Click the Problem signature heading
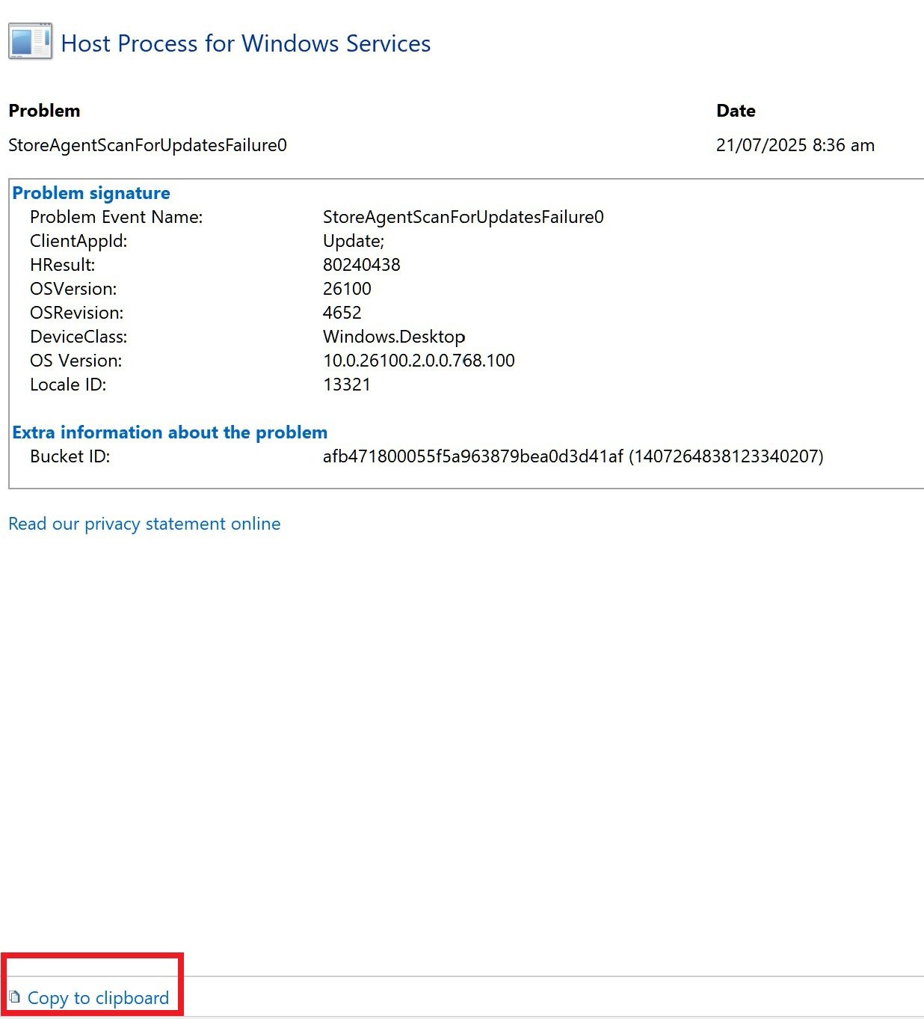This screenshot has height=1019, width=924. click(x=91, y=193)
